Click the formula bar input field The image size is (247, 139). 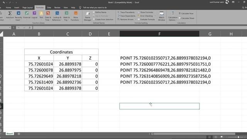tap(140, 27)
